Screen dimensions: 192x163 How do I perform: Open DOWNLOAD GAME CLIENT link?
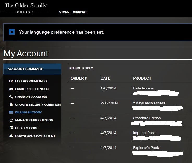(35, 136)
